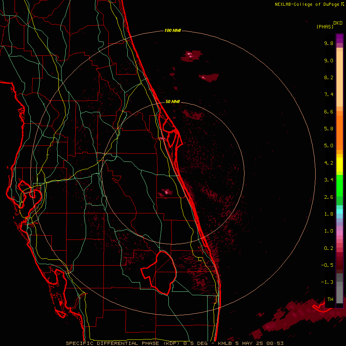The width and height of the screenshot is (346, 346).
Task: Select the "DKD" product label
Action: [x=338, y=23]
